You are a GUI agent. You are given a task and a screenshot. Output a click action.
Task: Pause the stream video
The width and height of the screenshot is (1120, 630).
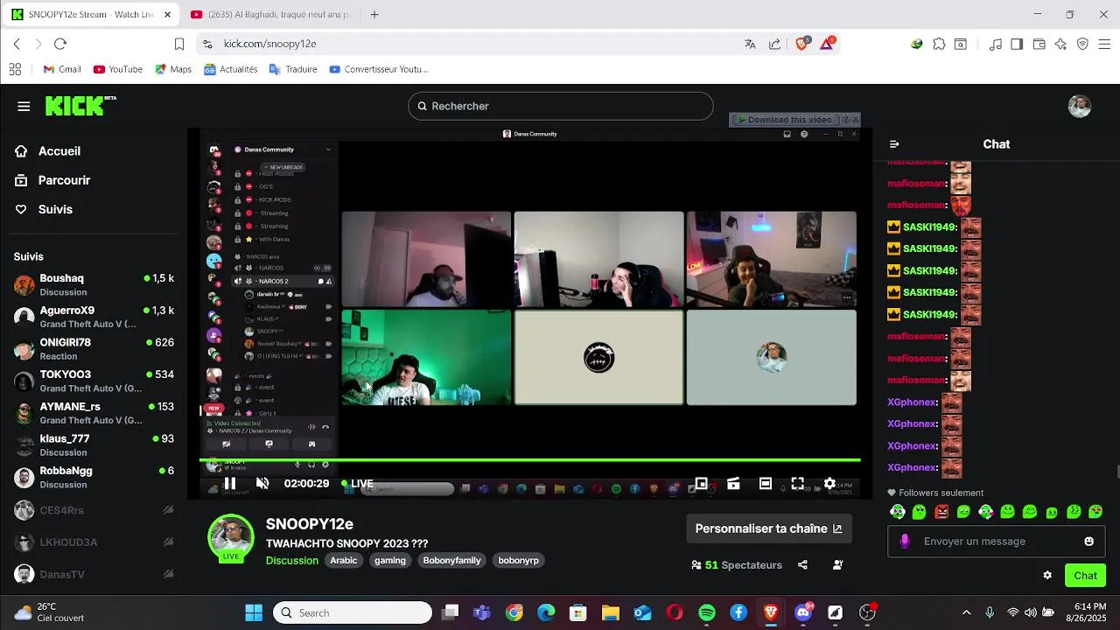pos(230,483)
